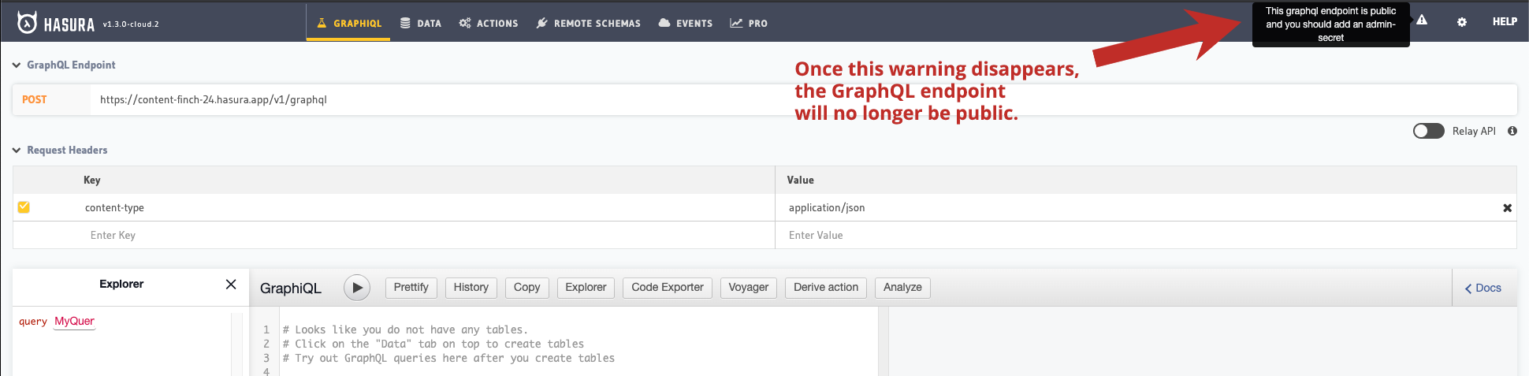Image resolution: width=1529 pixels, height=376 pixels.
Task: Open the HELP menu
Action: 1505,22
